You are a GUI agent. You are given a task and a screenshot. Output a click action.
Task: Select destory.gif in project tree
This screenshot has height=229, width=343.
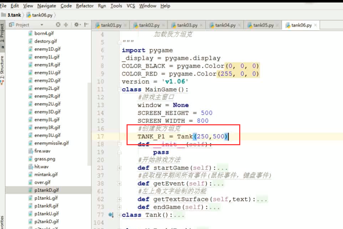coord(45,41)
